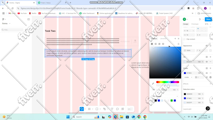Click the 100% opacity field
The width and height of the screenshot is (213, 120).
pos(189,50)
